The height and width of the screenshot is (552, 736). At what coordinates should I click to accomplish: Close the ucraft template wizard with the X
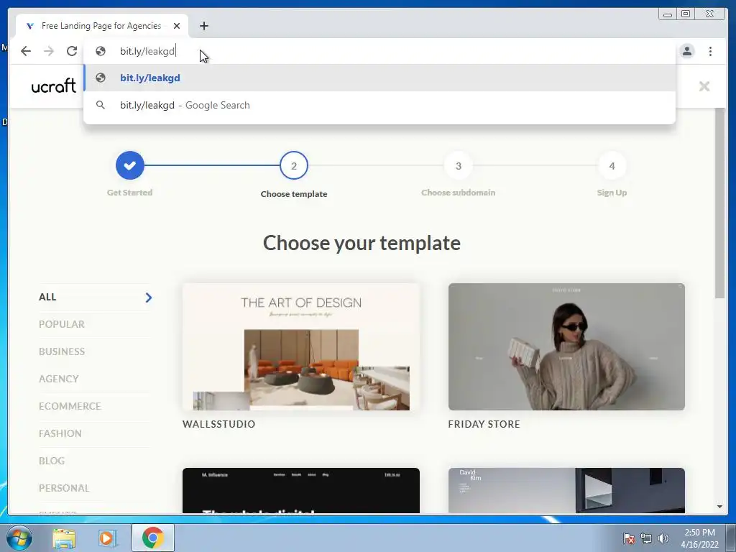pyautogui.click(x=704, y=86)
